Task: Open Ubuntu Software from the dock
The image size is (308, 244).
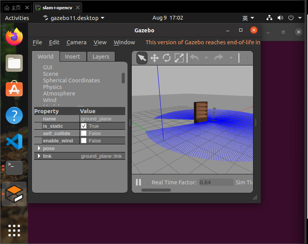Action: pos(14,89)
